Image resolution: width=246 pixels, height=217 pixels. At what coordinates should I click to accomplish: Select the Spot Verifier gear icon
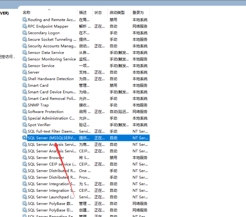pyautogui.click(x=24, y=125)
